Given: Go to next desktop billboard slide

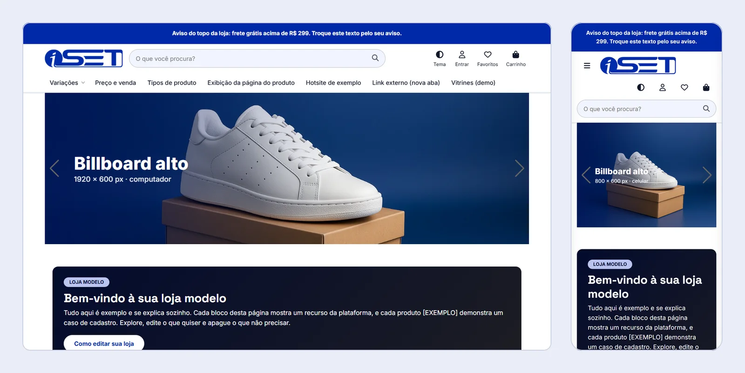Looking at the screenshot, I should 519,168.
